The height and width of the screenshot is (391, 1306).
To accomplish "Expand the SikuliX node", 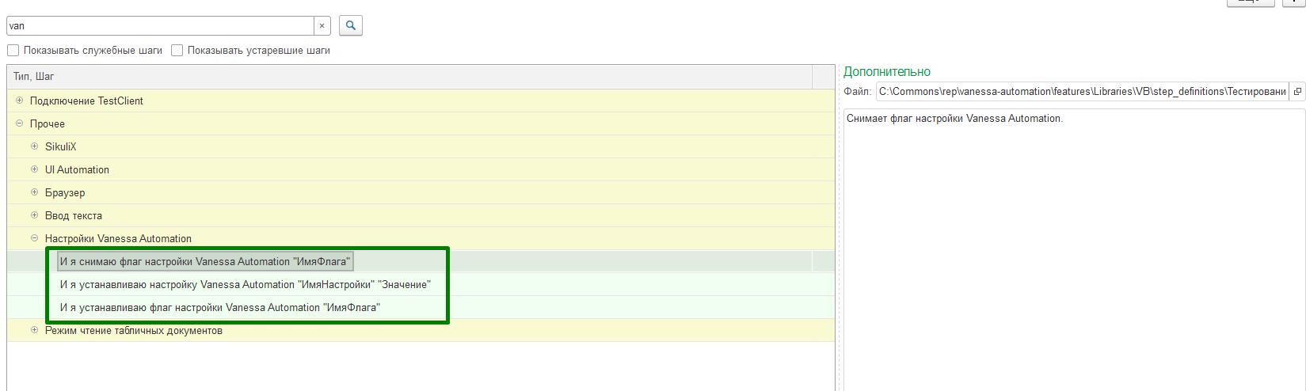I will click(35, 146).
